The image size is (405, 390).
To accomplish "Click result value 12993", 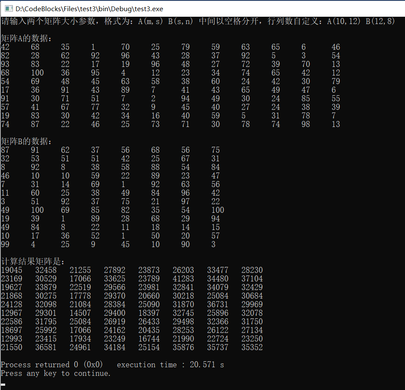I will pyautogui.click(x=11, y=339).
